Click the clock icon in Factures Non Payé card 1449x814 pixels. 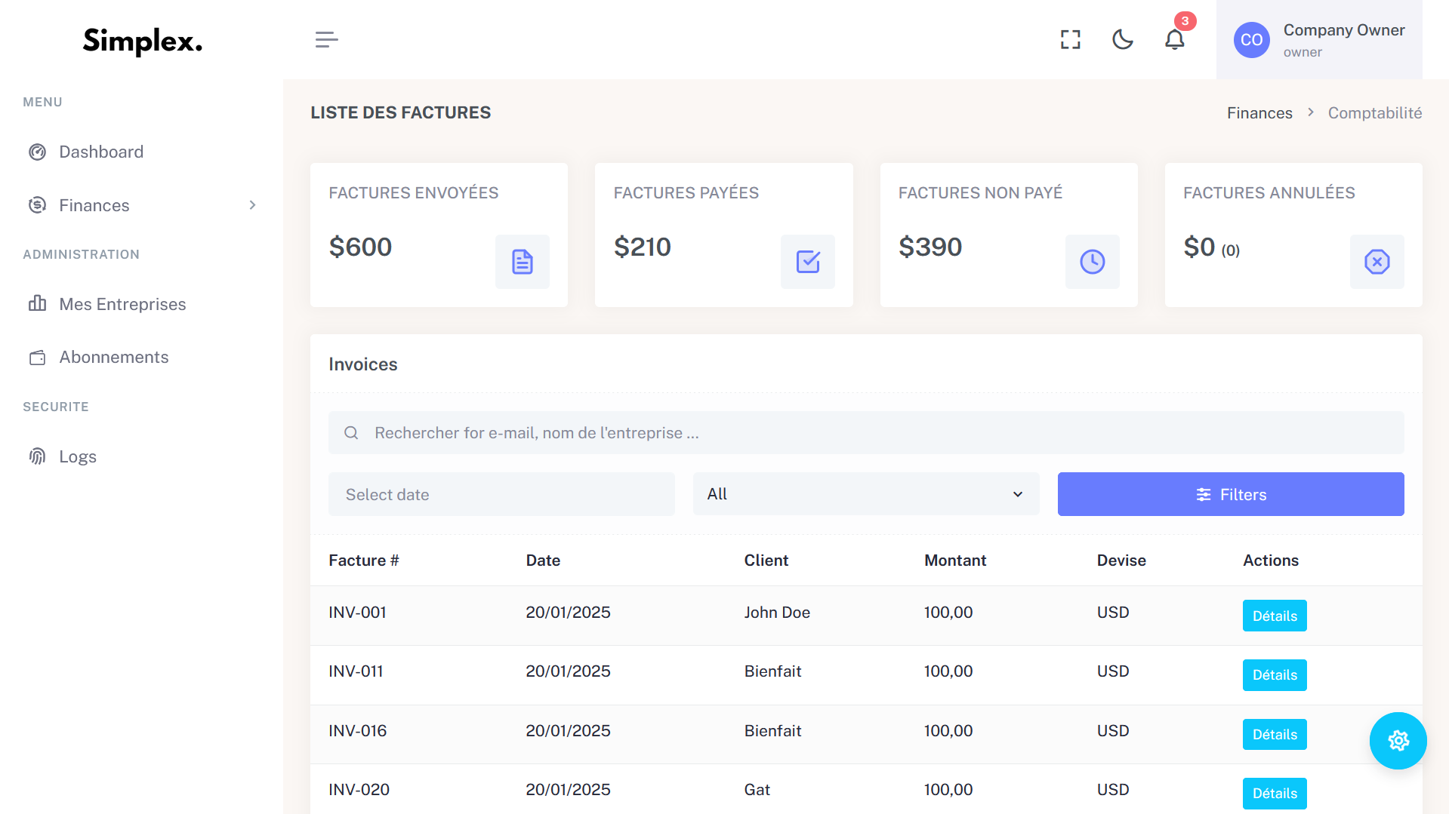pos(1092,262)
